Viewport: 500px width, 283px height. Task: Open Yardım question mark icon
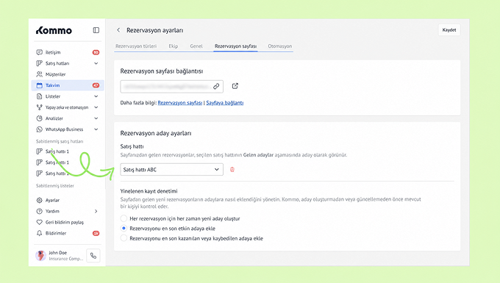point(39,211)
